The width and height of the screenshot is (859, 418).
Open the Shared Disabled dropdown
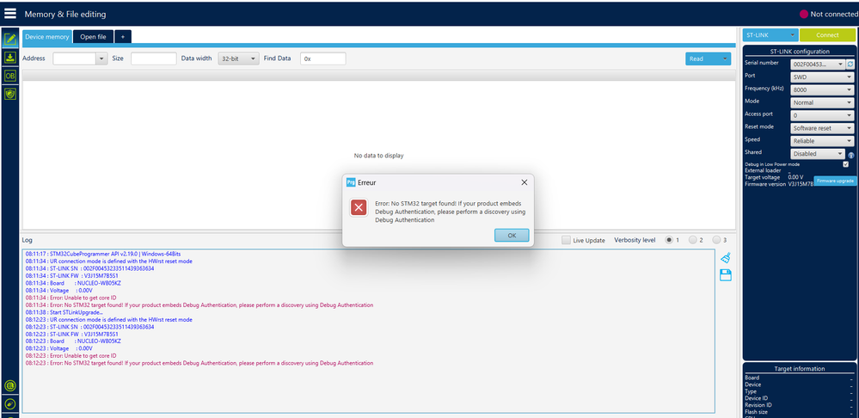[818, 154]
